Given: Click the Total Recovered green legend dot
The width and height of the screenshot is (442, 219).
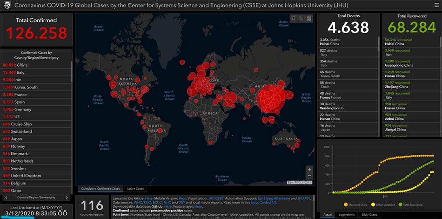Looking at the screenshot, I should (x=401, y=205).
